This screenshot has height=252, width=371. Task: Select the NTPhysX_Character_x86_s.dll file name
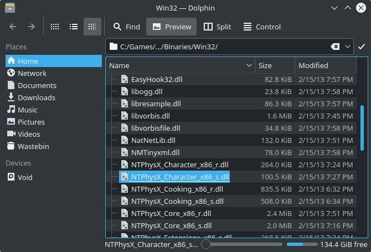click(180, 177)
